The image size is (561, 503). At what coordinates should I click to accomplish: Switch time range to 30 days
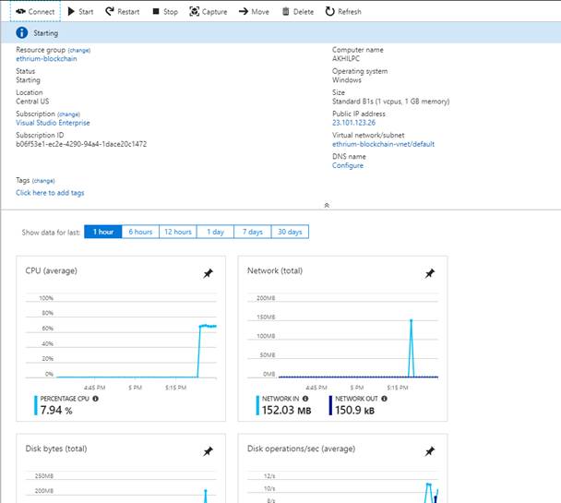coord(289,232)
